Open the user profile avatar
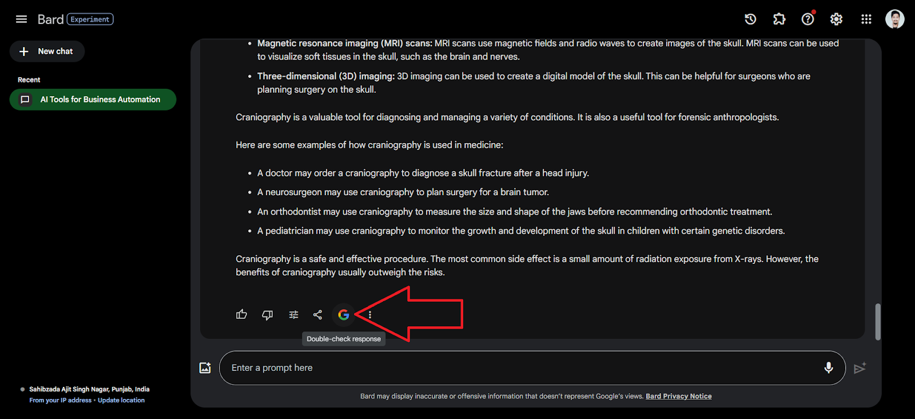This screenshot has height=419, width=915. (x=894, y=19)
